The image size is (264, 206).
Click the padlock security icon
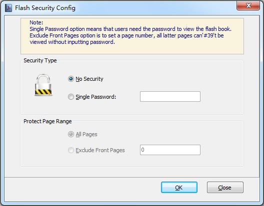point(43,85)
